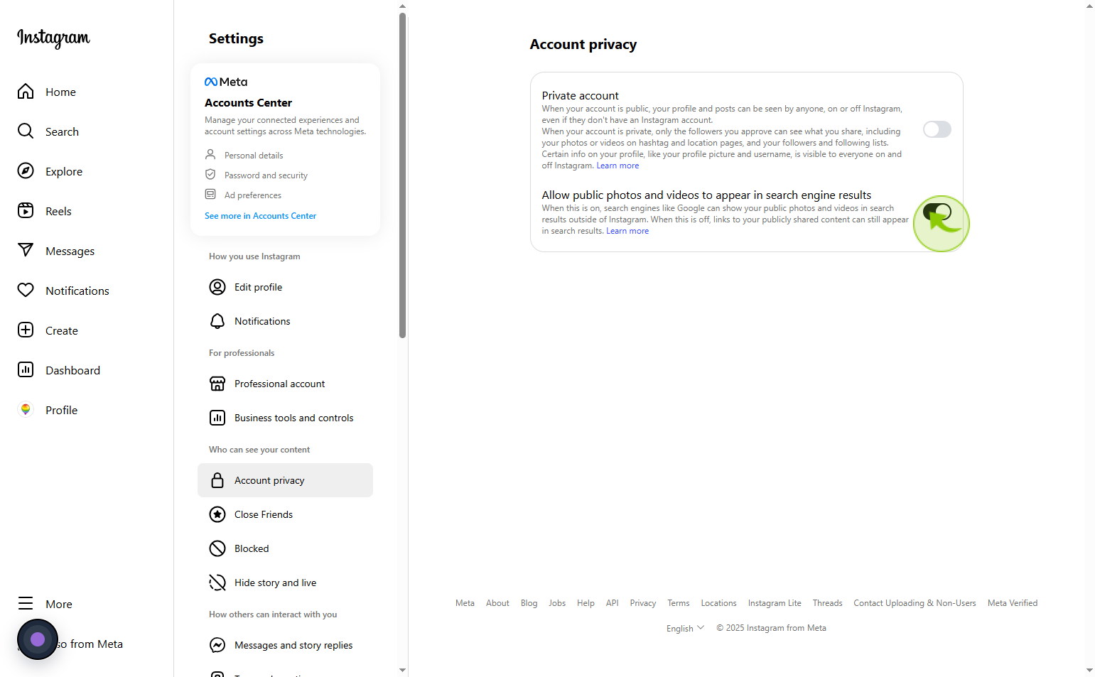Select Close Friends settings item
1095x677 pixels.
click(x=285, y=514)
